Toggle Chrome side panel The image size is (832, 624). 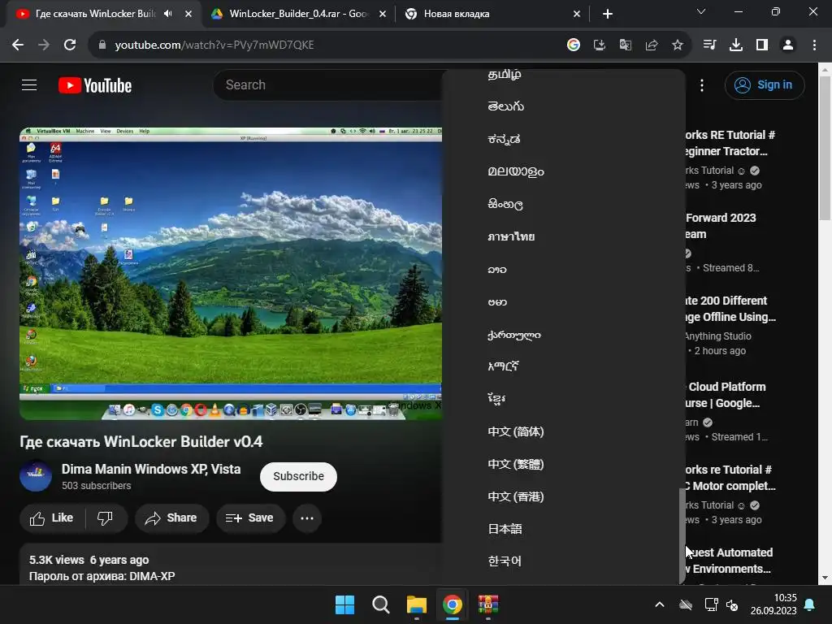pyautogui.click(x=762, y=45)
